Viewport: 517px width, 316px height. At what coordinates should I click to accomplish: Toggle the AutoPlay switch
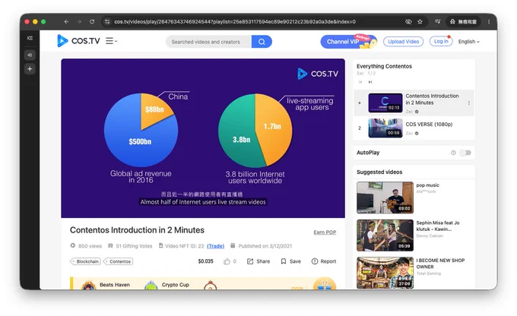click(465, 153)
